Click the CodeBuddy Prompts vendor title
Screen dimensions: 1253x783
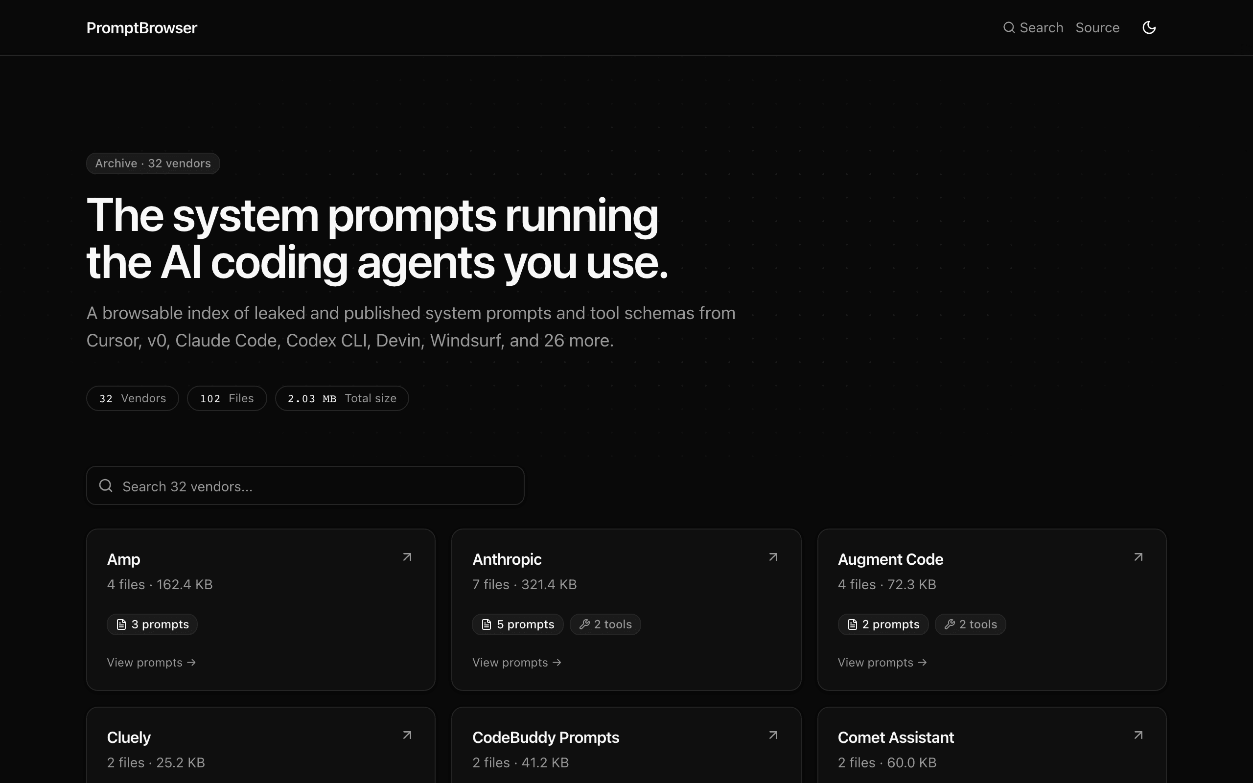click(x=546, y=737)
